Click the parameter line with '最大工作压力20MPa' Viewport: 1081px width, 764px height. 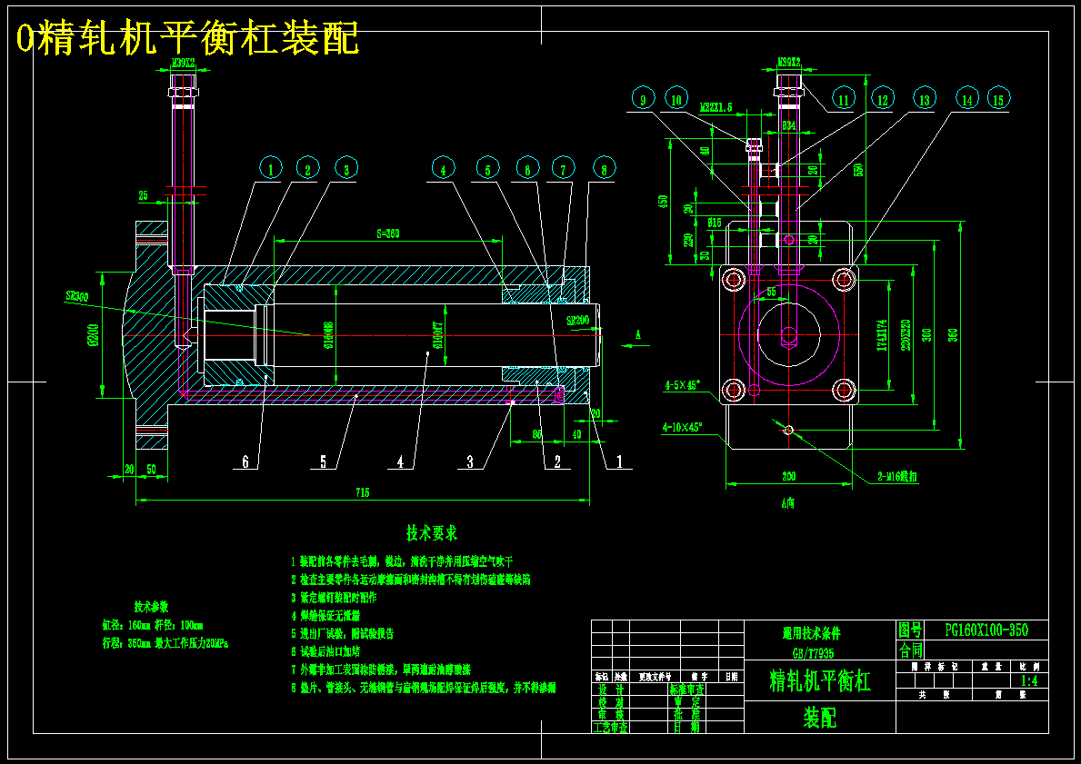click(x=165, y=643)
